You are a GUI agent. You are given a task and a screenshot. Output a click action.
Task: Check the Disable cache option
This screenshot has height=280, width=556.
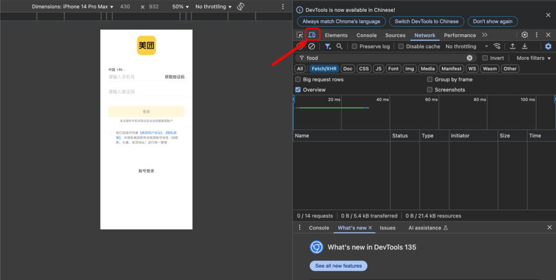[401, 47]
